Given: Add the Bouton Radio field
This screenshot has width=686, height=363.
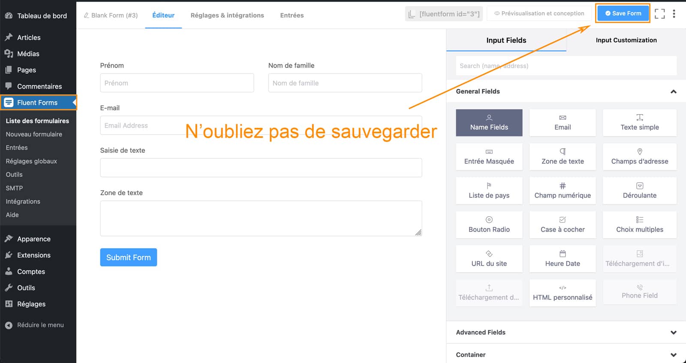Looking at the screenshot, I should 489,224.
